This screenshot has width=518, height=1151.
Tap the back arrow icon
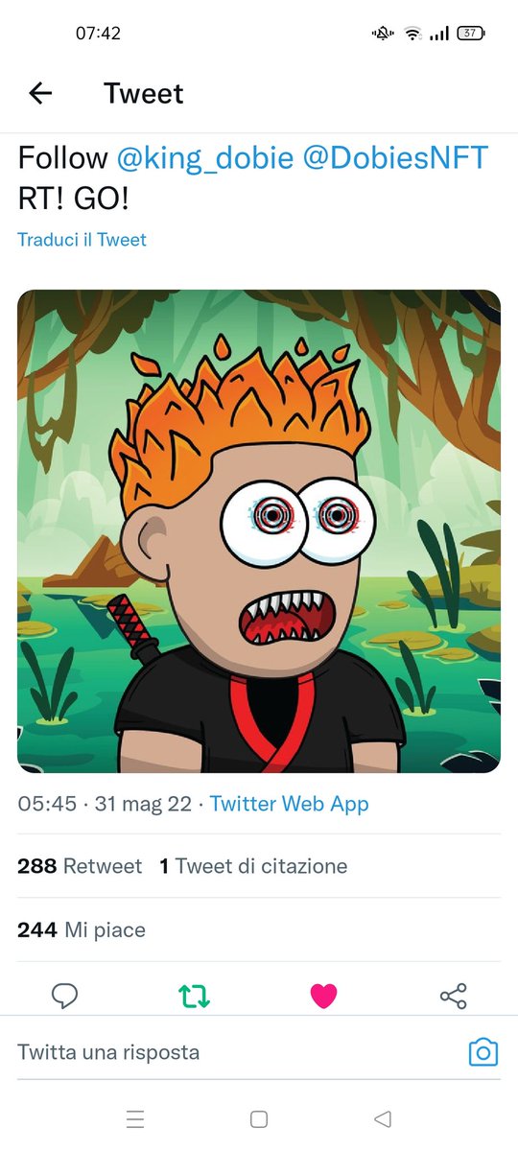tap(40, 93)
